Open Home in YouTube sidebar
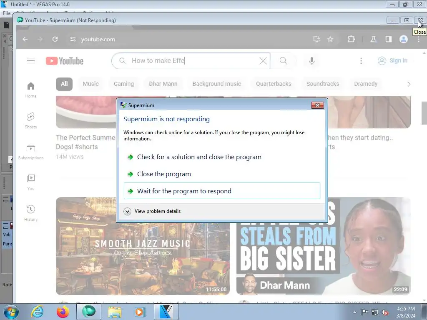Screen dimensions: 427x320 [x=31, y=90]
